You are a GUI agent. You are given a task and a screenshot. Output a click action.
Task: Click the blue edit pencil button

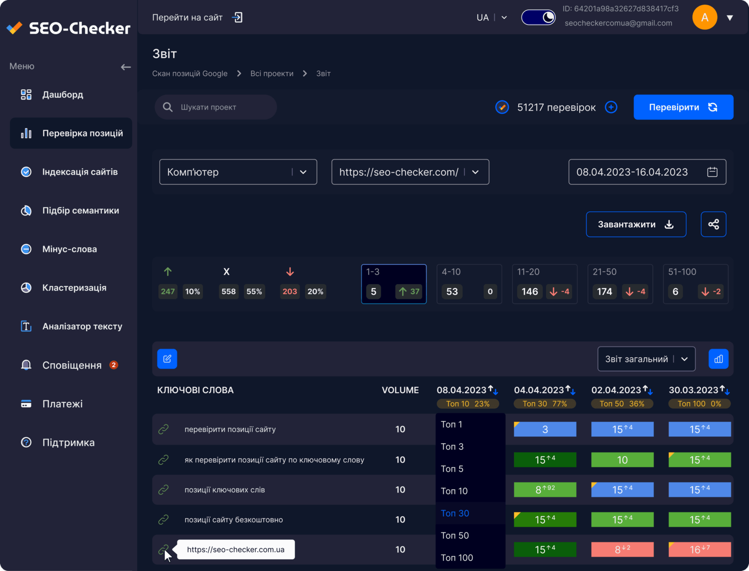[x=167, y=359]
